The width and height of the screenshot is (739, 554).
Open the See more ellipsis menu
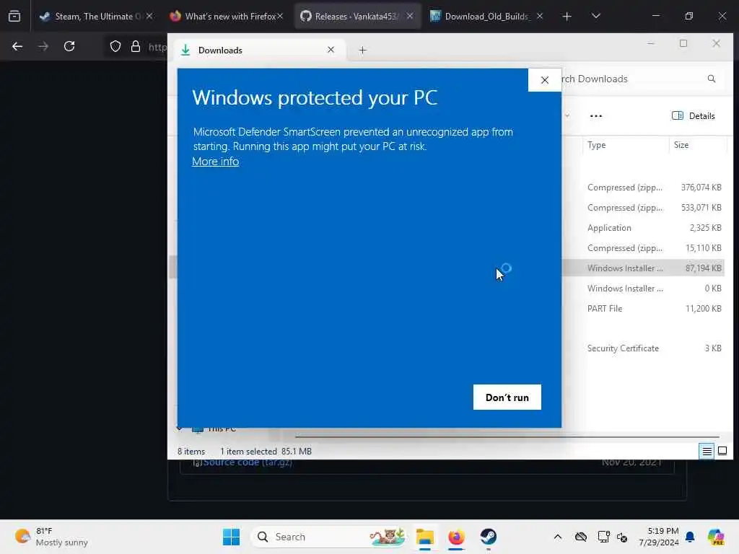[595, 116]
